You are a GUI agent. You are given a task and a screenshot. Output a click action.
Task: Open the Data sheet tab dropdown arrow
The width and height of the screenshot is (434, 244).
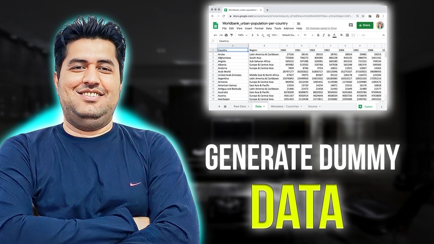click(x=264, y=106)
